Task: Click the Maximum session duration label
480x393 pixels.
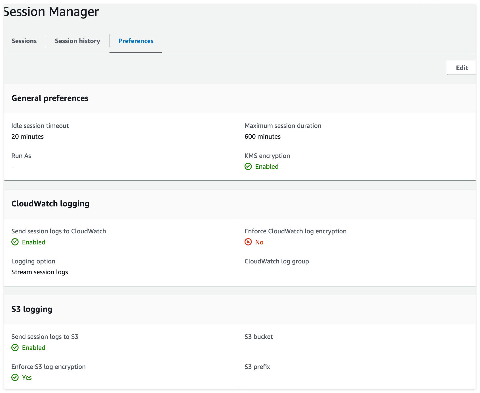Action: (x=283, y=126)
